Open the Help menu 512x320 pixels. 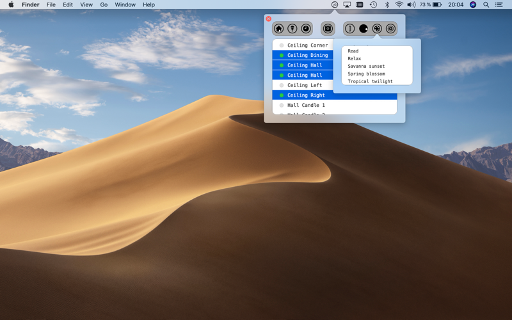point(148,4)
